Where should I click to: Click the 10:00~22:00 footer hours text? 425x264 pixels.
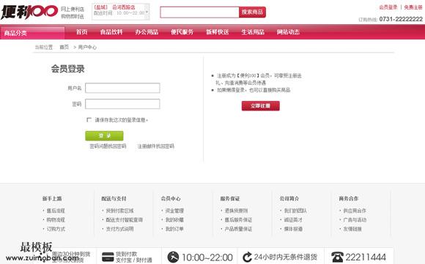coord(207,257)
